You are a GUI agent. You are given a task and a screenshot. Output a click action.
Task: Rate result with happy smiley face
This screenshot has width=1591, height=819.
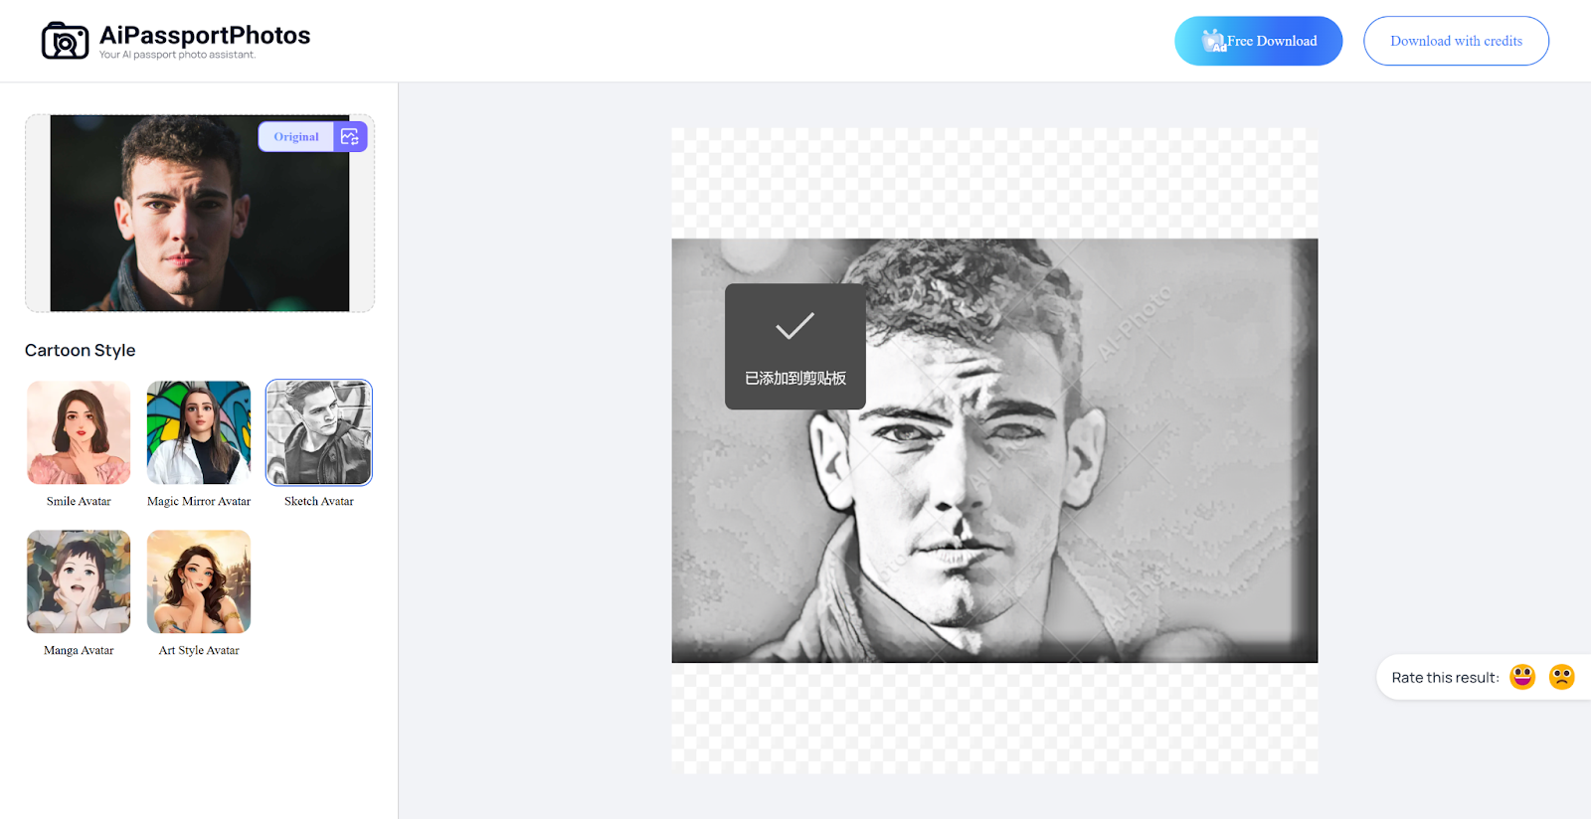pyautogui.click(x=1522, y=677)
